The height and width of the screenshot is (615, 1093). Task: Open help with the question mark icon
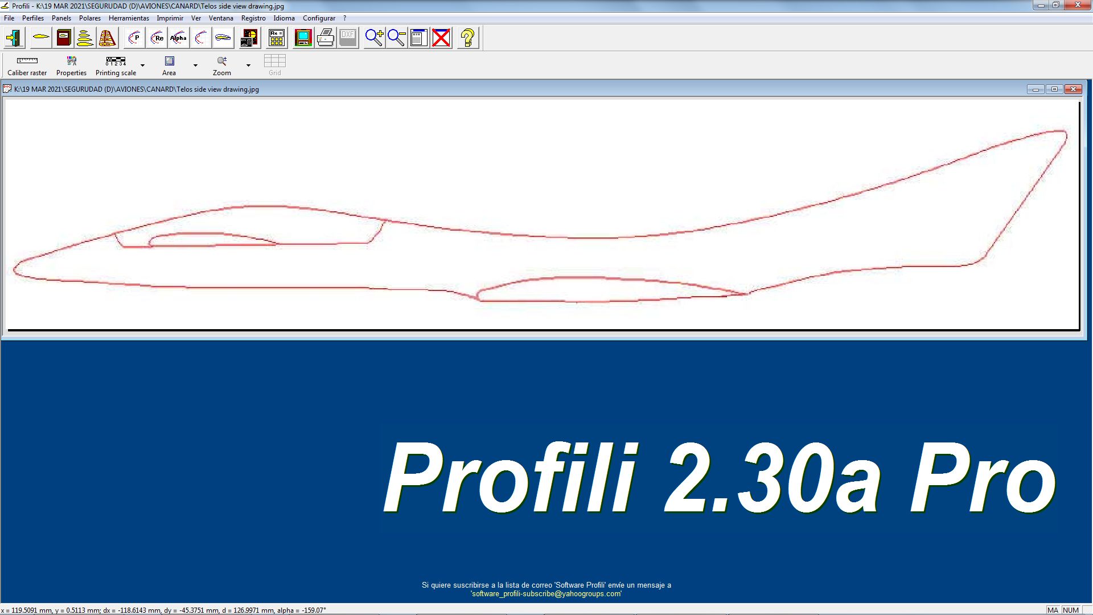(x=467, y=38)
